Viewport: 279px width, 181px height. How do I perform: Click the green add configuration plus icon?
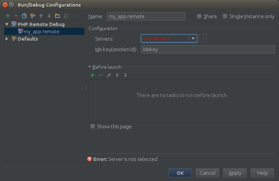click(8, 16)
